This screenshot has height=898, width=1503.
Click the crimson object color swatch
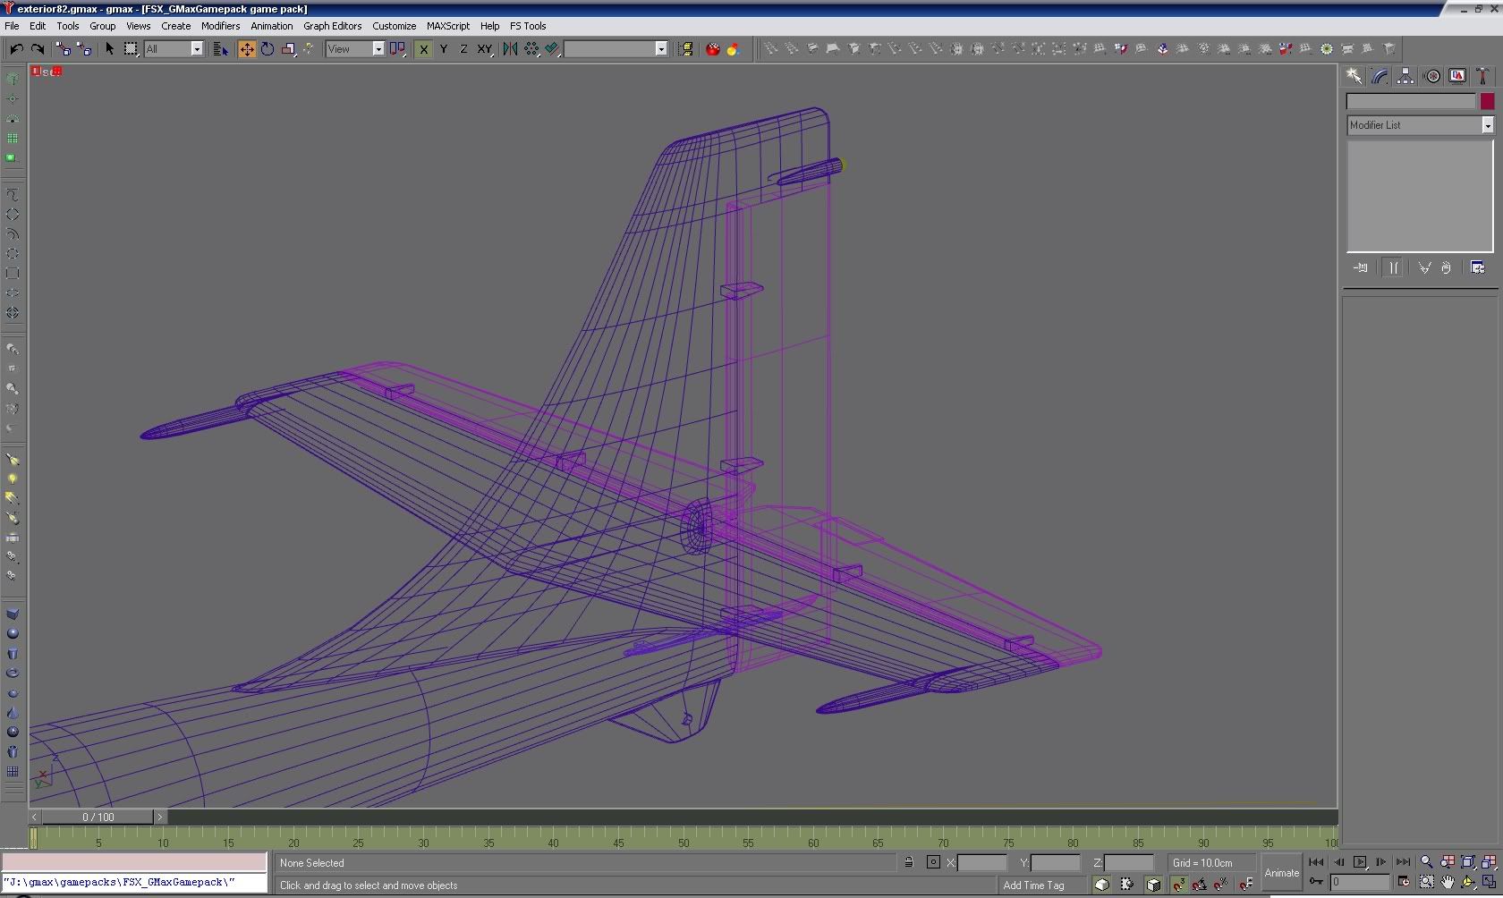(1487, 102)
